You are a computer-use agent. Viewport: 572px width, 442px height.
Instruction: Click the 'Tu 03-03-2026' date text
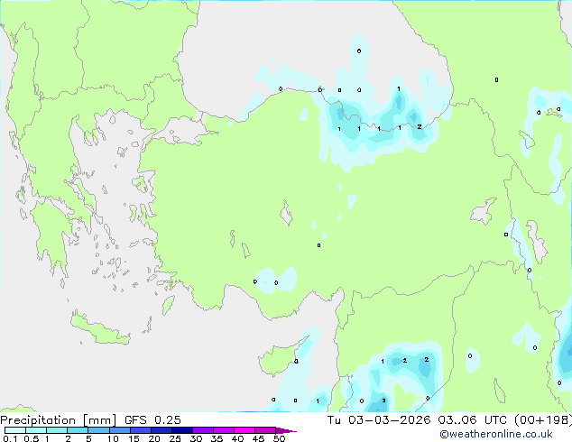pyautogui.click(x=379, y=420)
